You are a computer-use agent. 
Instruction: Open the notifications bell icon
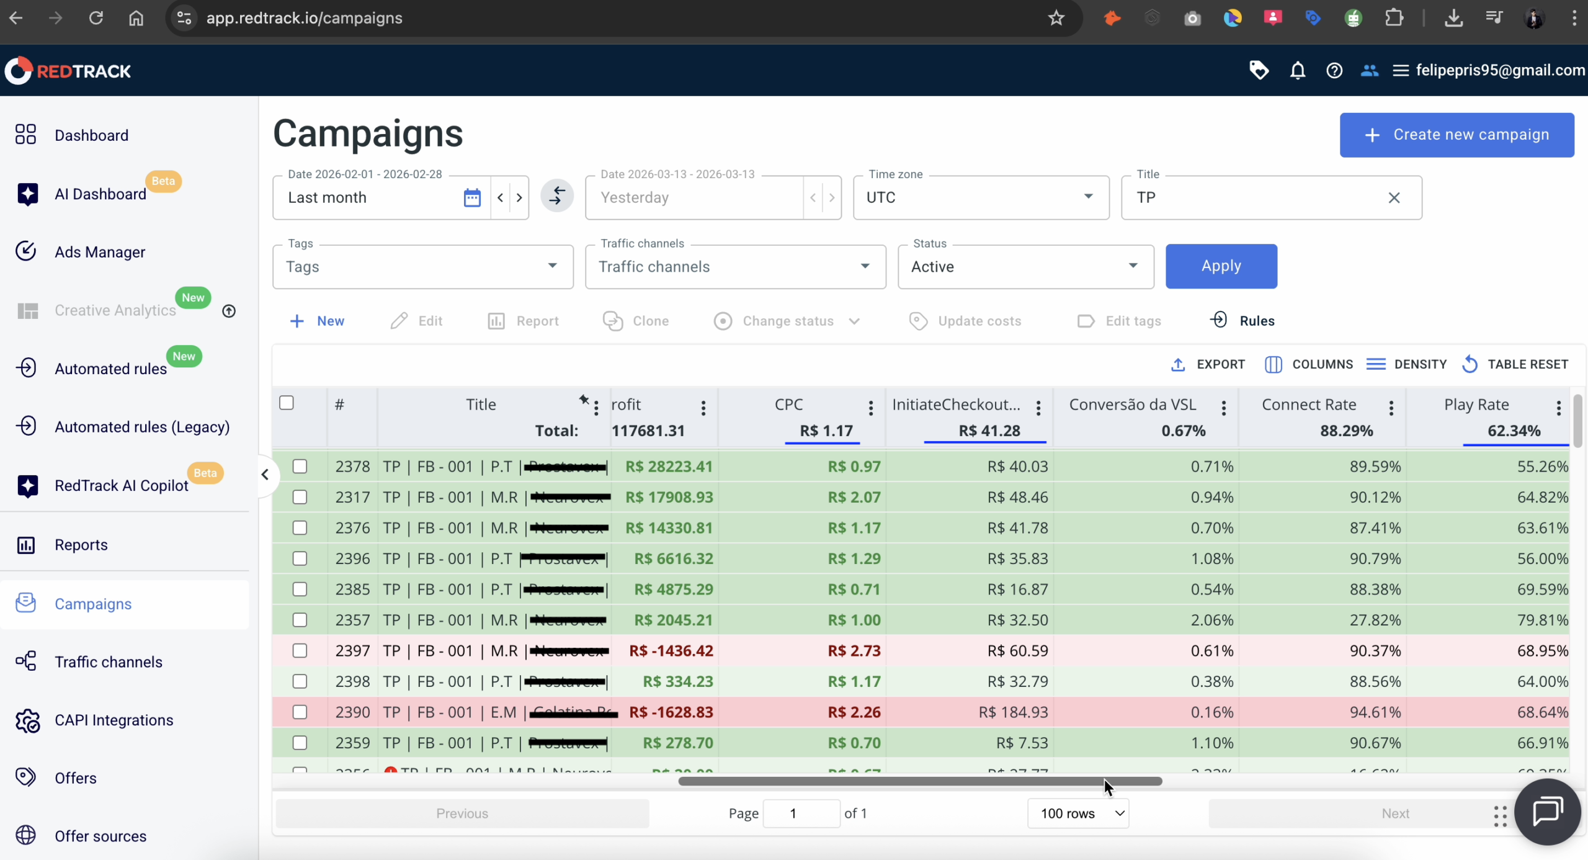click(x=1297, y=71)
